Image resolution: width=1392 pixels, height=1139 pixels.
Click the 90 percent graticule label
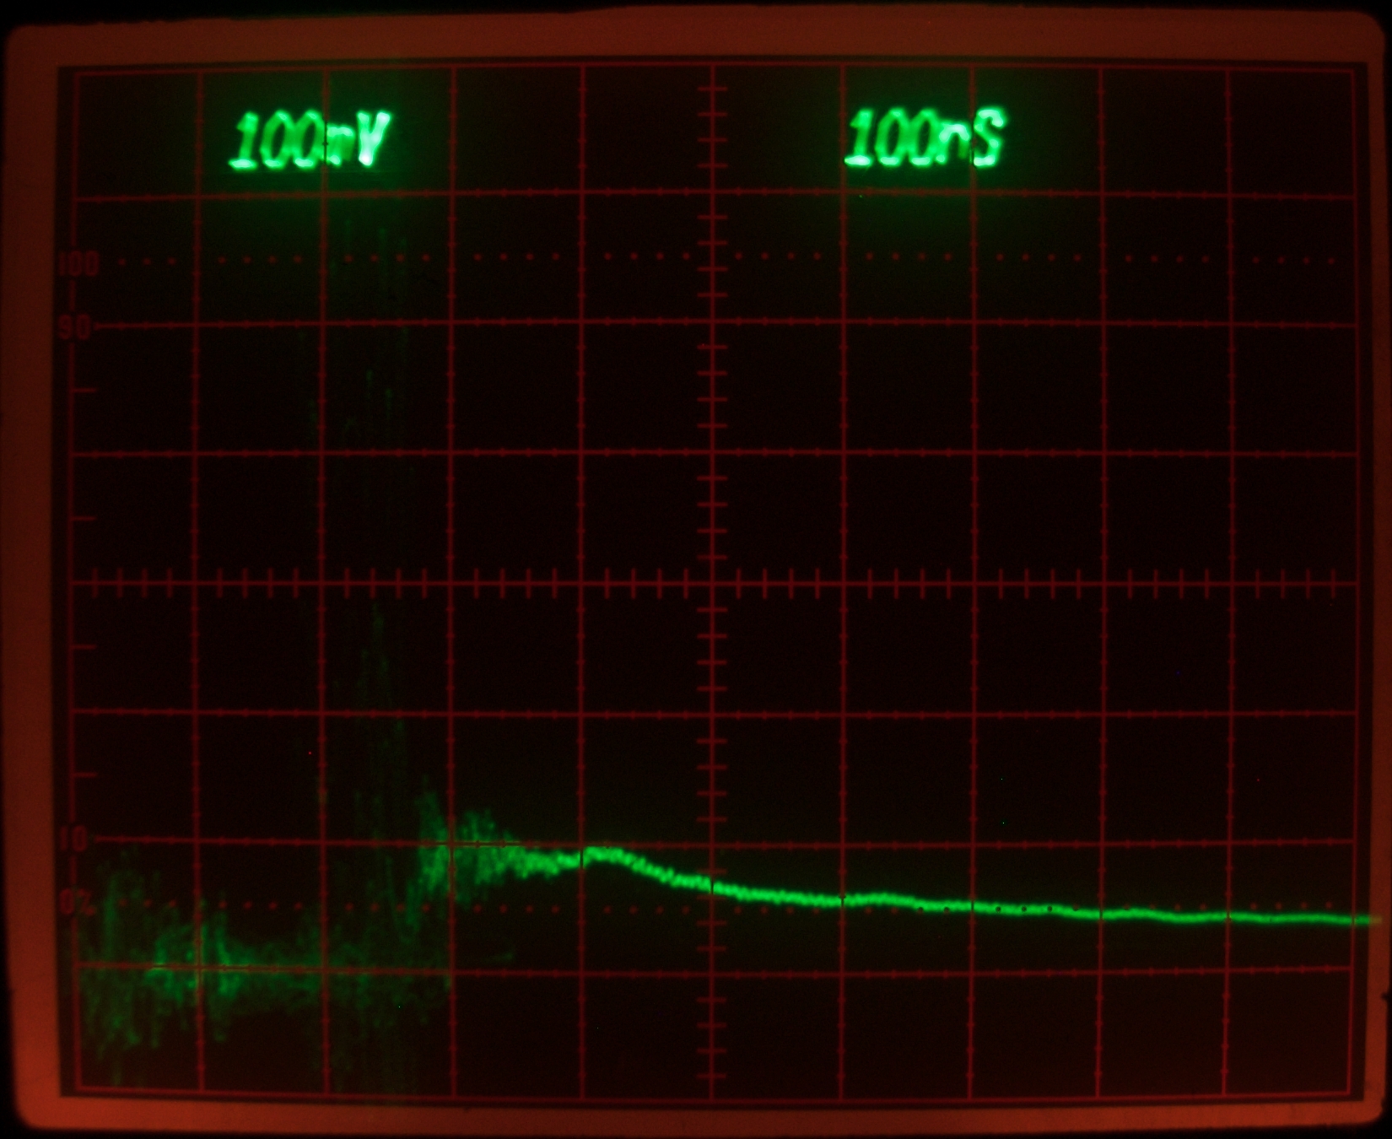pos(75,327)
